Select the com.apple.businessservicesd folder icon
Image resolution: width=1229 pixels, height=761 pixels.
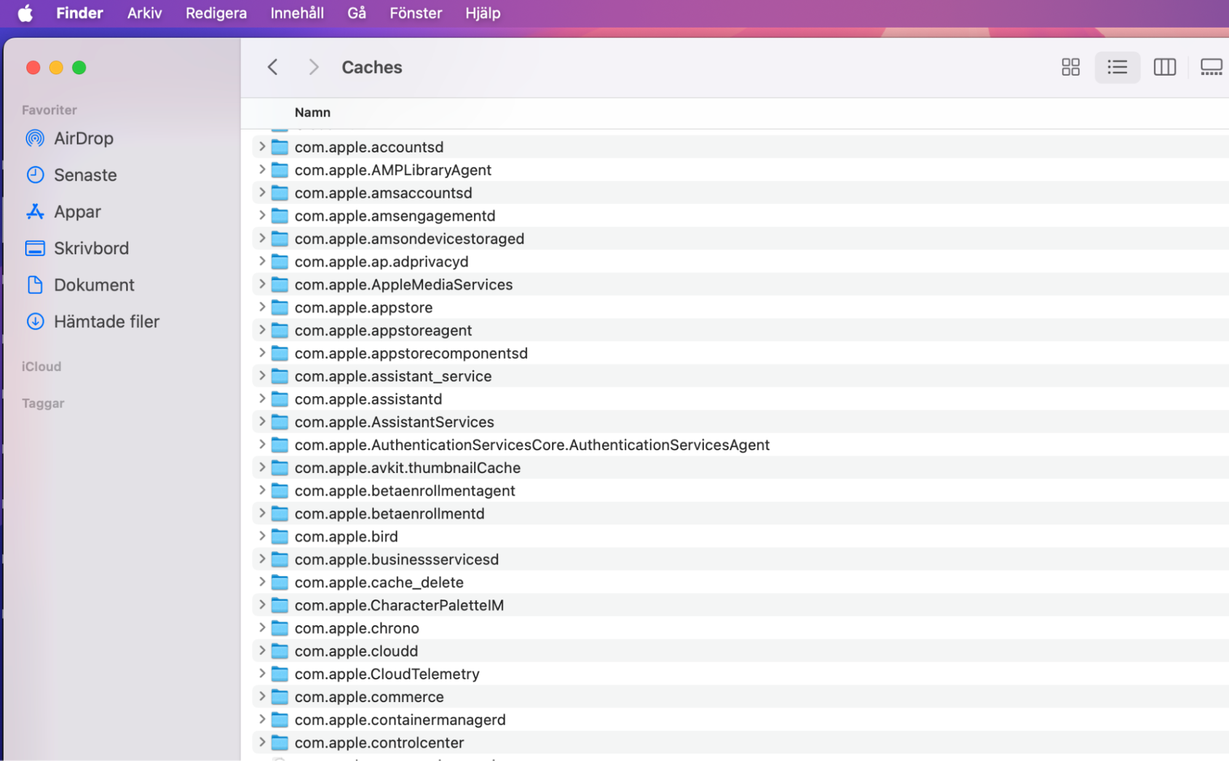point(280,560)
